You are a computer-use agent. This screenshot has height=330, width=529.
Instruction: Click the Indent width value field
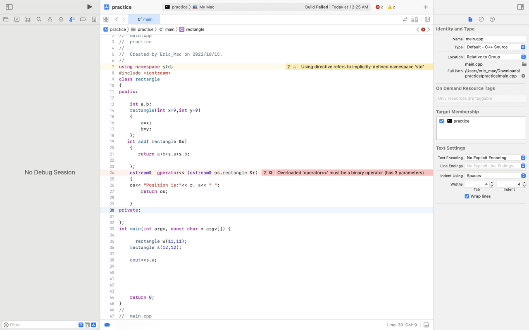(509, 184)
